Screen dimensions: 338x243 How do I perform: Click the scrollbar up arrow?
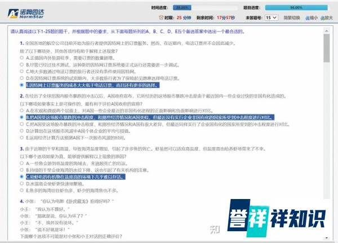pos(327,31)
